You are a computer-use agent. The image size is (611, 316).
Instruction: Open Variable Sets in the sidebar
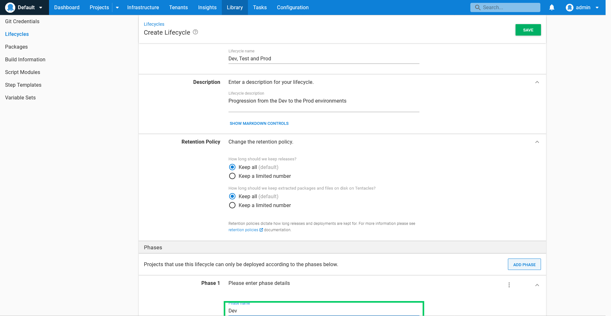pyautogui.click(x=20, y=97)
